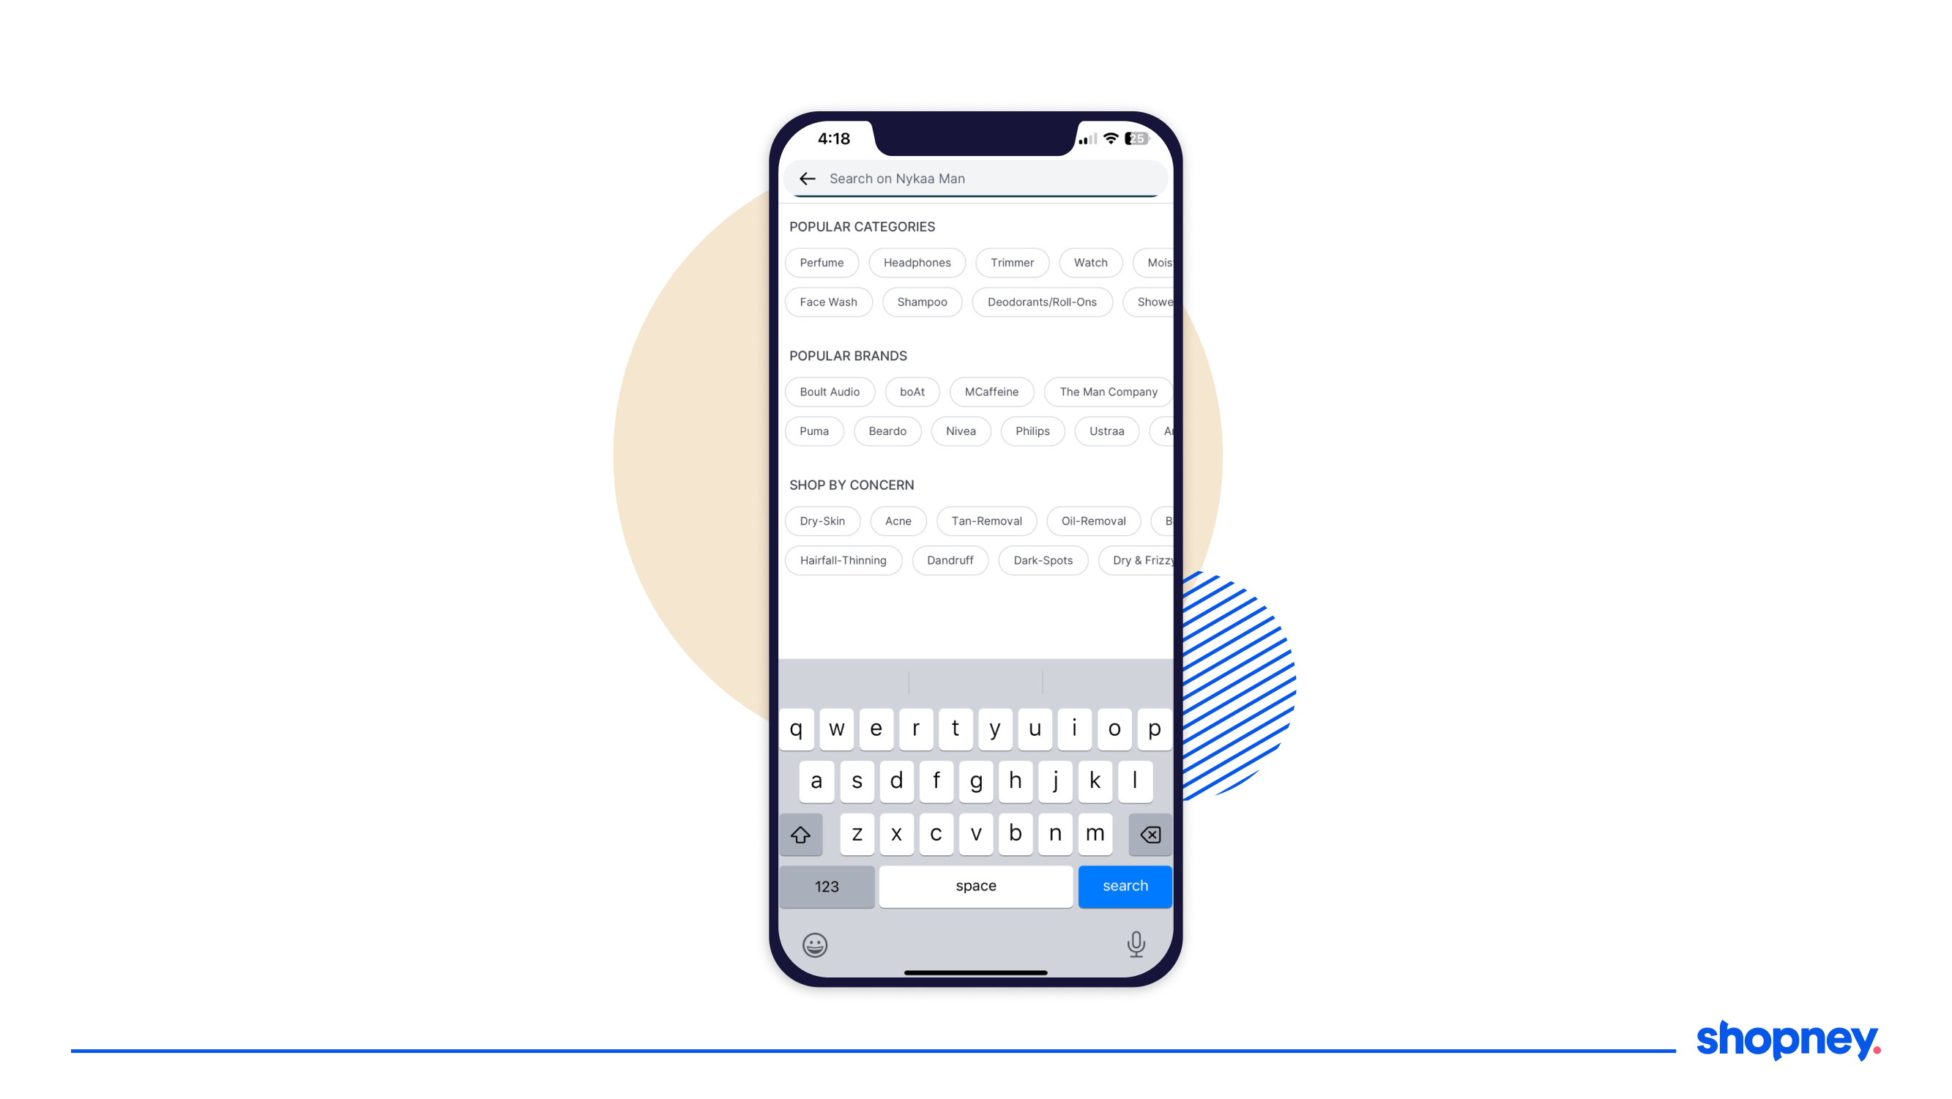Tap the emoji icon on keyboard
Screen dimensions: 1952x1099
pyautogui.click(x=815, y=944)
